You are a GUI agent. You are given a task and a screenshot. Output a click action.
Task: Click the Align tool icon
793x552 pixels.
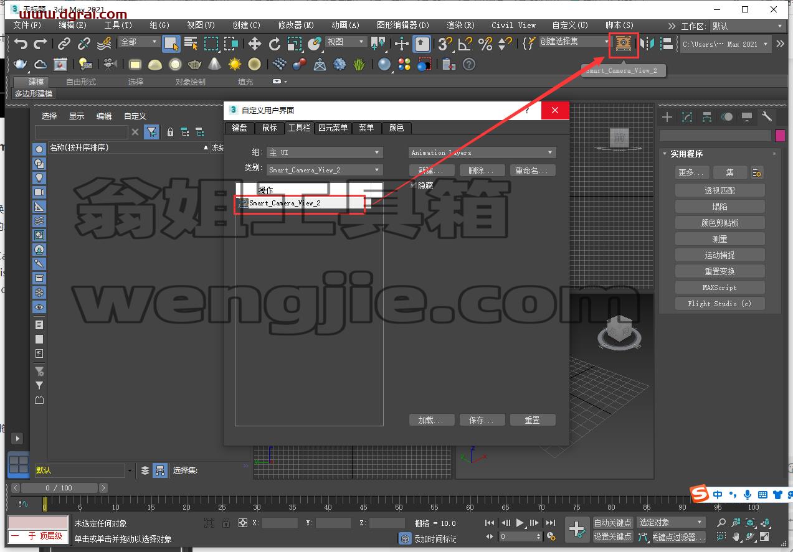pyautogui.click(x=667, y=44)
